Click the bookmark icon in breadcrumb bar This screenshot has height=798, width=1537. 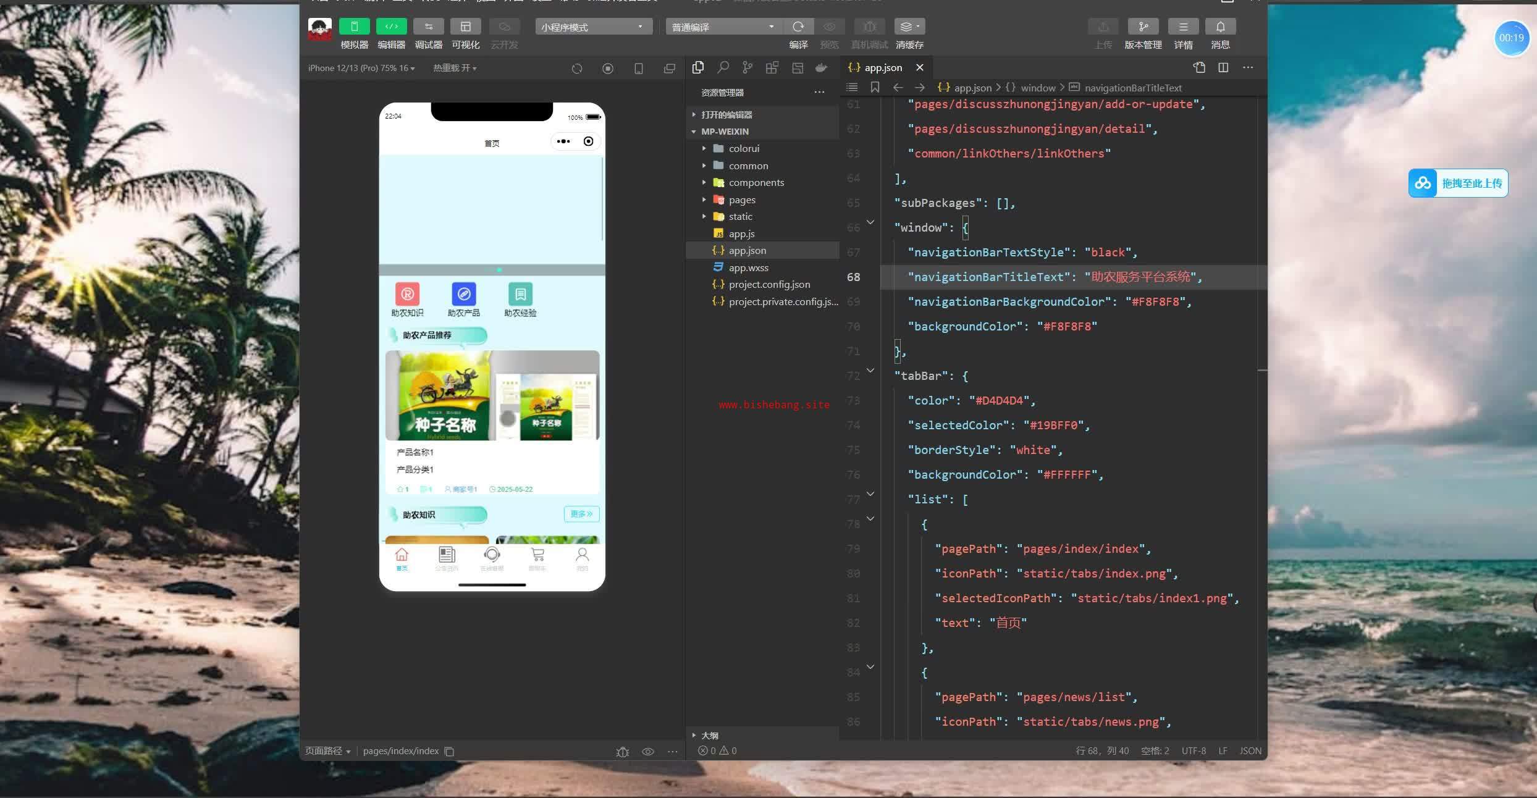tap(875, 88)
